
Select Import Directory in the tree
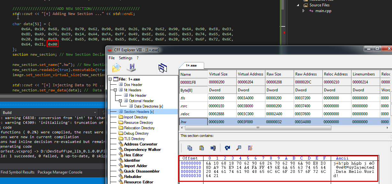[136, 117]
